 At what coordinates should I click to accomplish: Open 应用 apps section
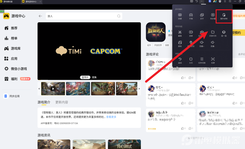(x=11, y=59)
